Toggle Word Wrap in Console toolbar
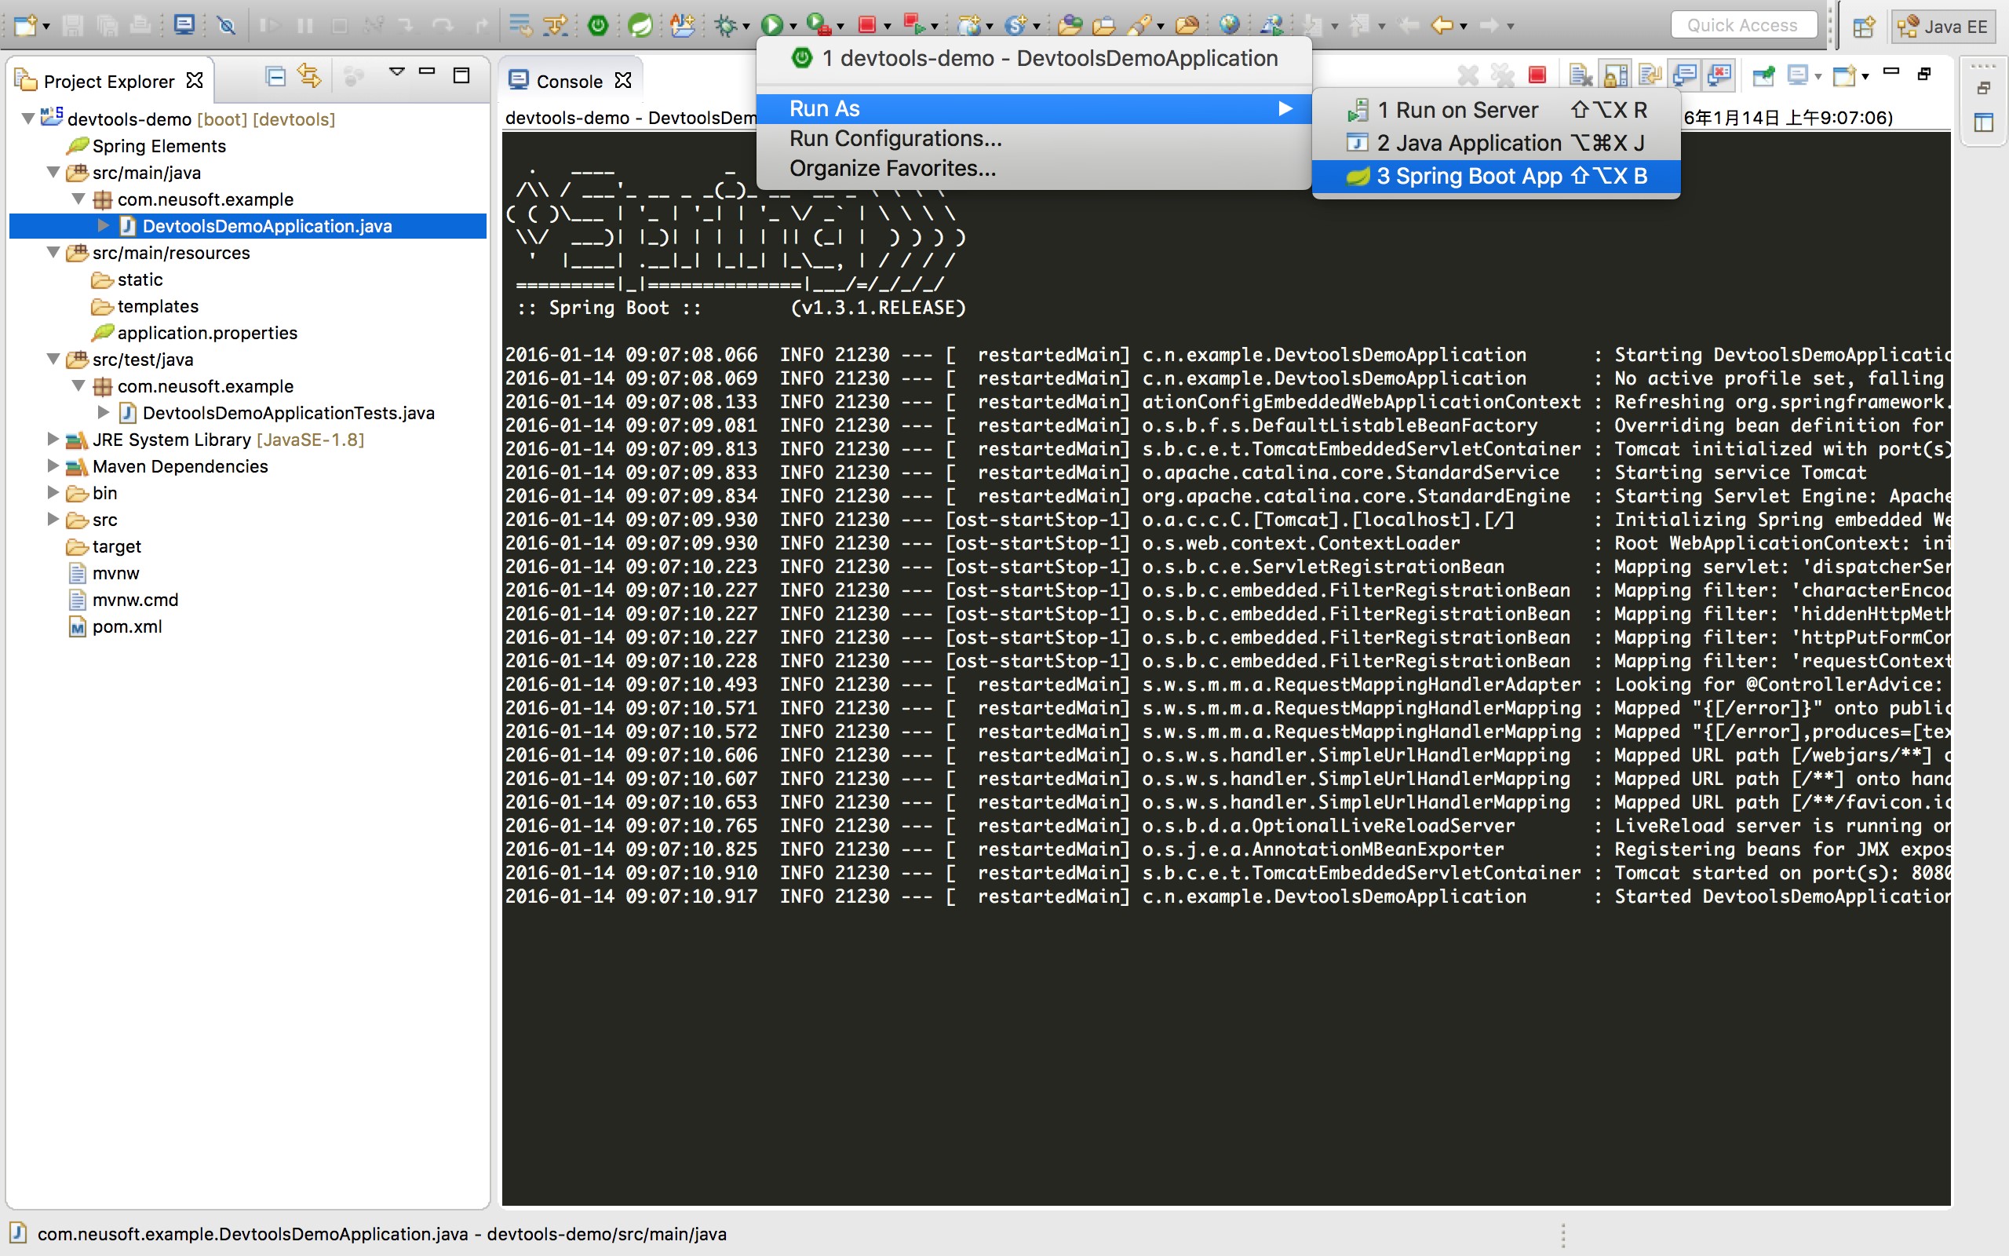The width and height of the screenshot is (2009, 1256). (1650, 75)
